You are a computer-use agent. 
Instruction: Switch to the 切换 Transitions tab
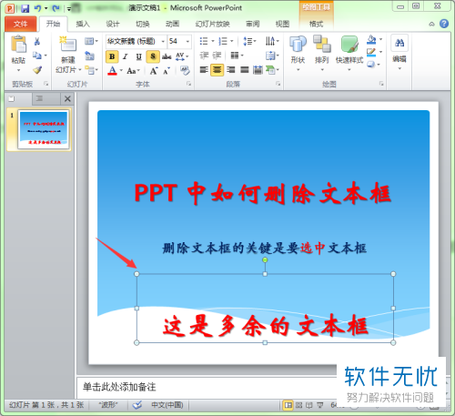pyautogui.click(x=143, y=24)
